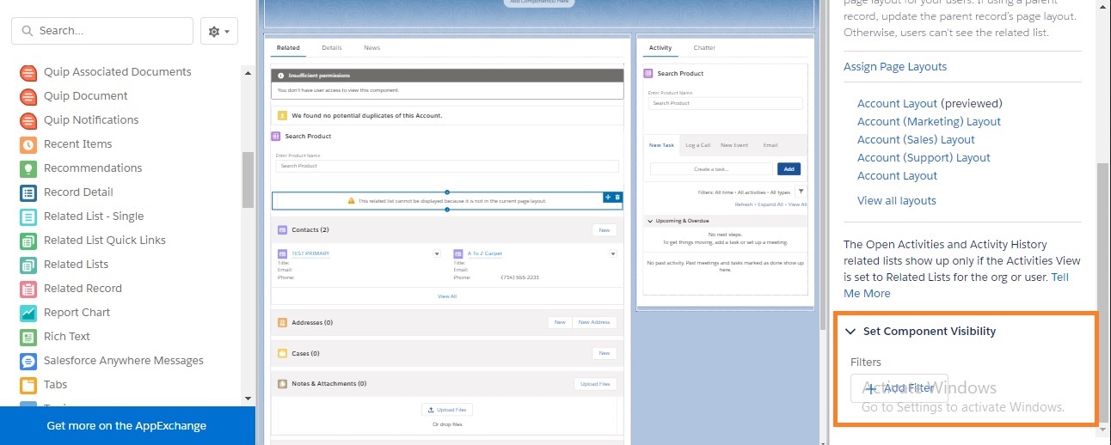
Task: Open the TEST PRIMARY contact link
Action: [x=310, y=254]
